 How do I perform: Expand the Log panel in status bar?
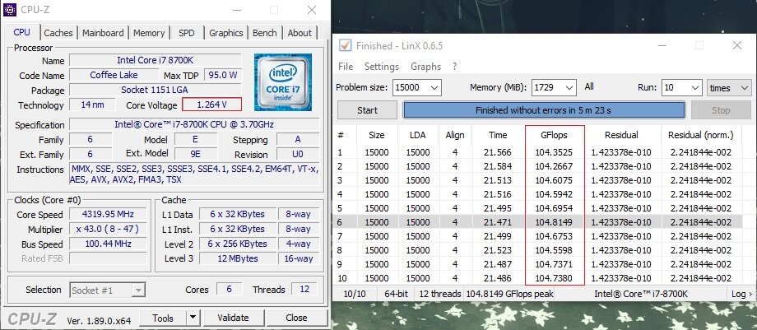tap(741, 294)
